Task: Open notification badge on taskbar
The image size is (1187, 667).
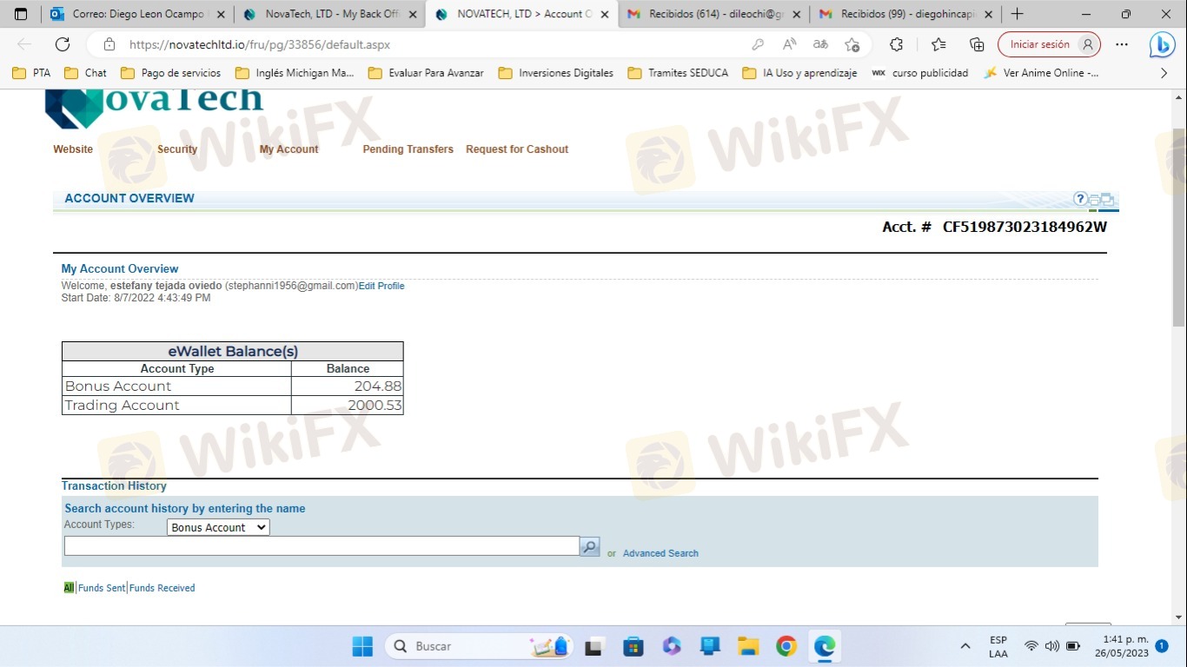Action: [1162, 646]
